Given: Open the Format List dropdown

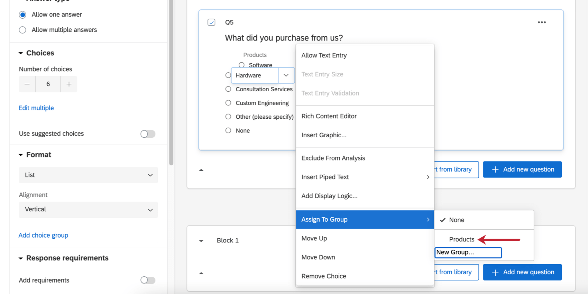Looking at the screenshot, I should 88,175.
